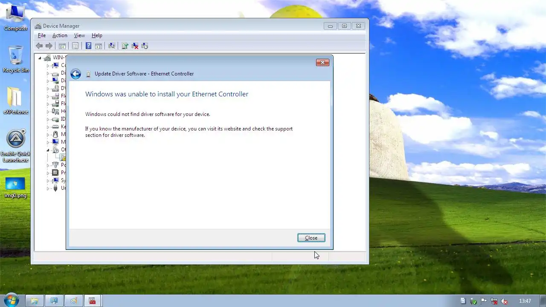
Task: Toggle the console tree toolbar icon
Action: [62, 46]
